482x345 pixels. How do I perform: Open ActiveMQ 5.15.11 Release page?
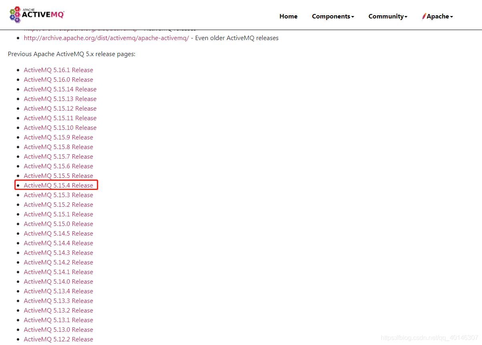(x=60, y=118)
